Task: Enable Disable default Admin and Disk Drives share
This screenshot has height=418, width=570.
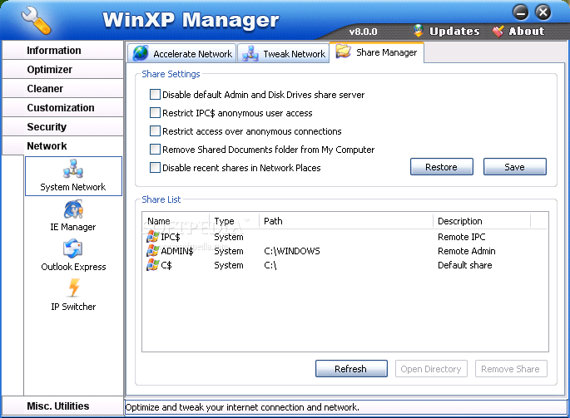Action: point(155,95)
